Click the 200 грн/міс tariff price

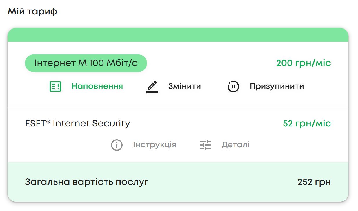(303, 63)
